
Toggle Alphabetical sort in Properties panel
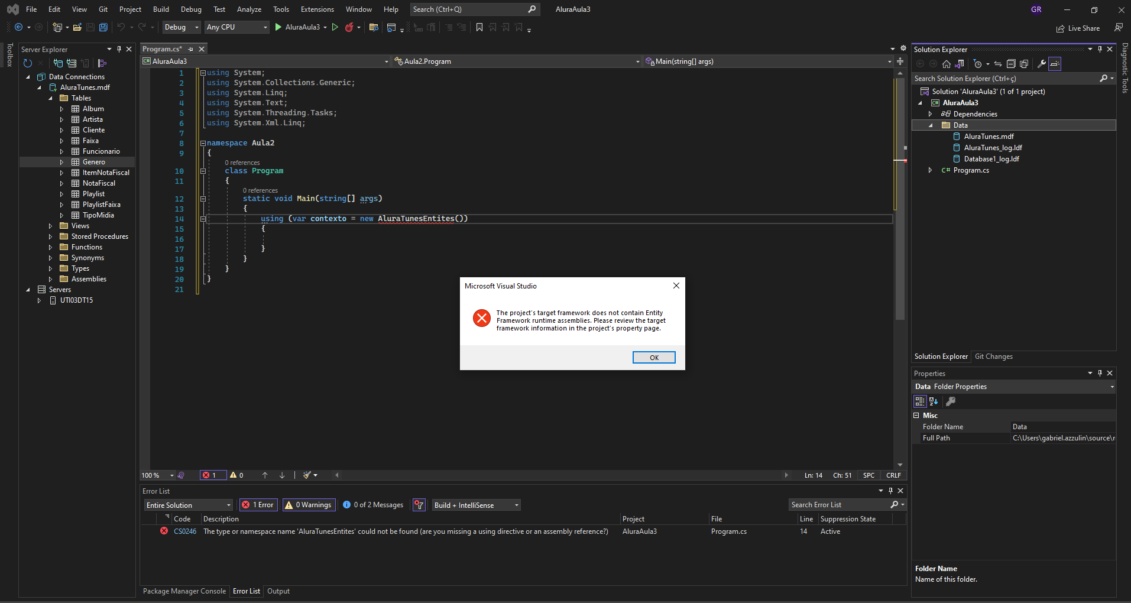(934, 401)
